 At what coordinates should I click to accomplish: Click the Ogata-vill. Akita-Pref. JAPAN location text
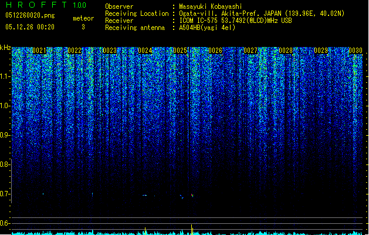click(262, 14)
